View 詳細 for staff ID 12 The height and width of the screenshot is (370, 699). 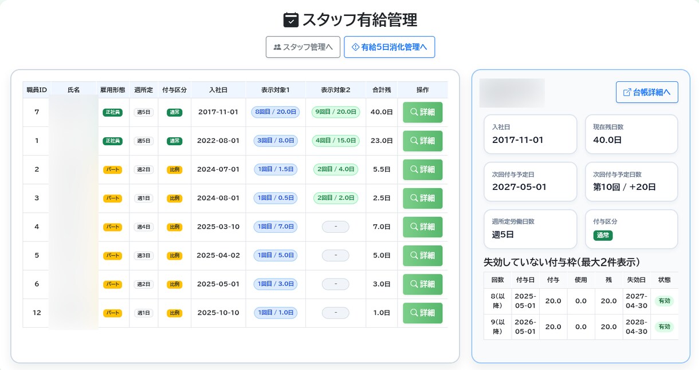point(422,313)
